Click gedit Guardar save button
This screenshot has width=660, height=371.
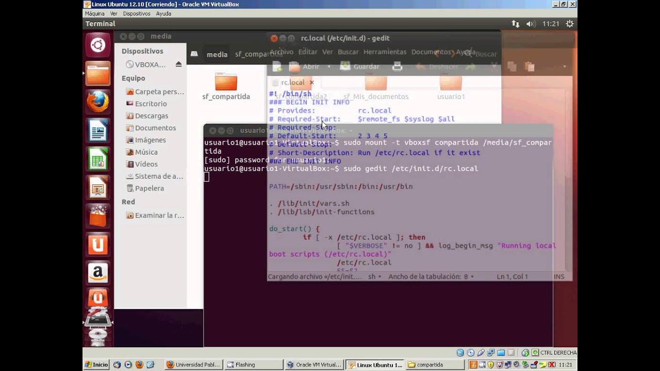tap(360, 66)
